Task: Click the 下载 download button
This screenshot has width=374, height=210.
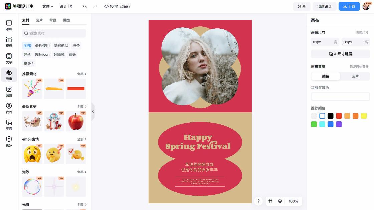Action: [349, 6]
